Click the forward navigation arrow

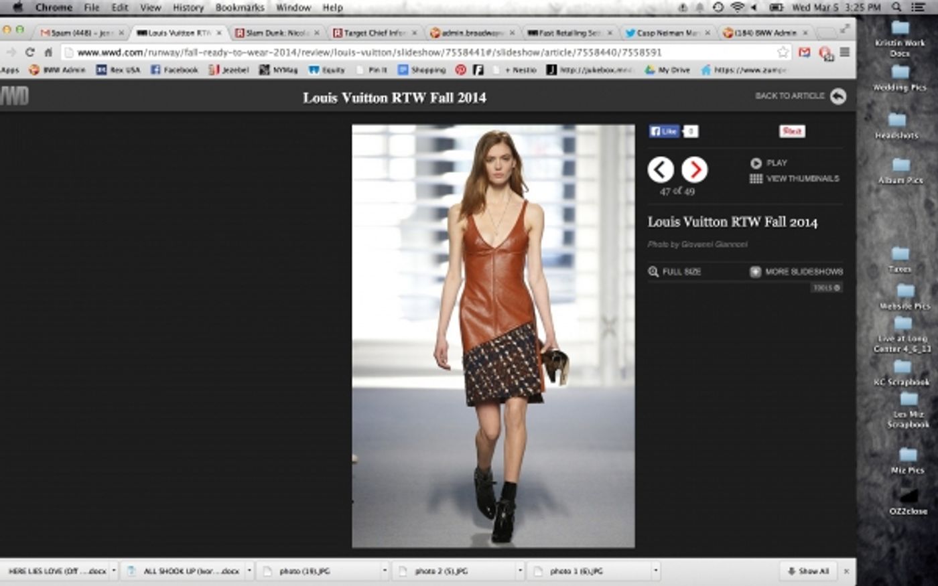coord(11,52)
